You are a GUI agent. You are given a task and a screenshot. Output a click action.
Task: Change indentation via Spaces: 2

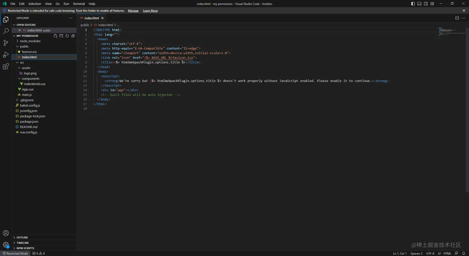pyautogui.click(x=416, y=254)
